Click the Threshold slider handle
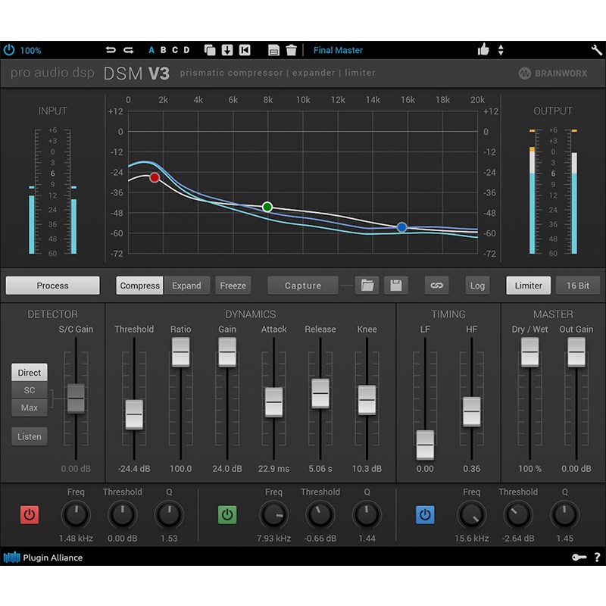The image size is (606, 606). pyautogui.click(x=134, y=414)
